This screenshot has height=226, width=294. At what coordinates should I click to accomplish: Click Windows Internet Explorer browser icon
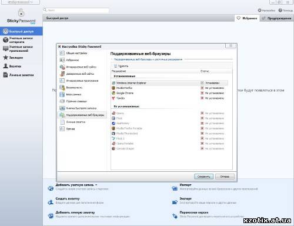(113, 83)
